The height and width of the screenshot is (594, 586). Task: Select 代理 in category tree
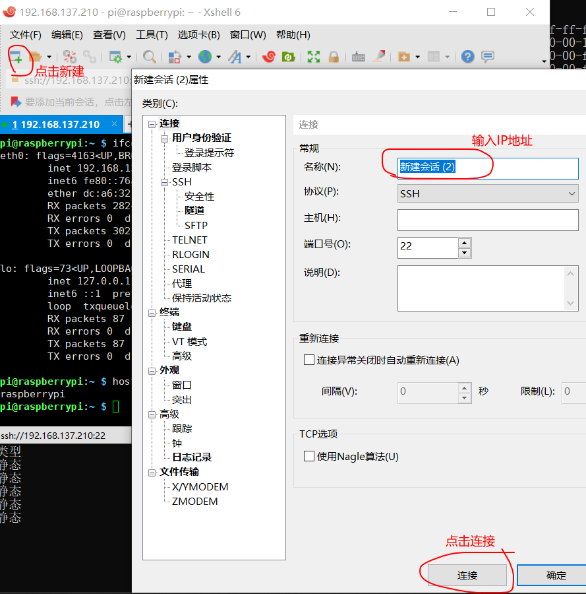182,283
